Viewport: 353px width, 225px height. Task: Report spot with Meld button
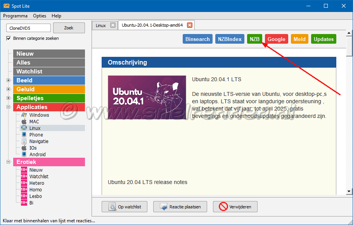coord(299,39)
